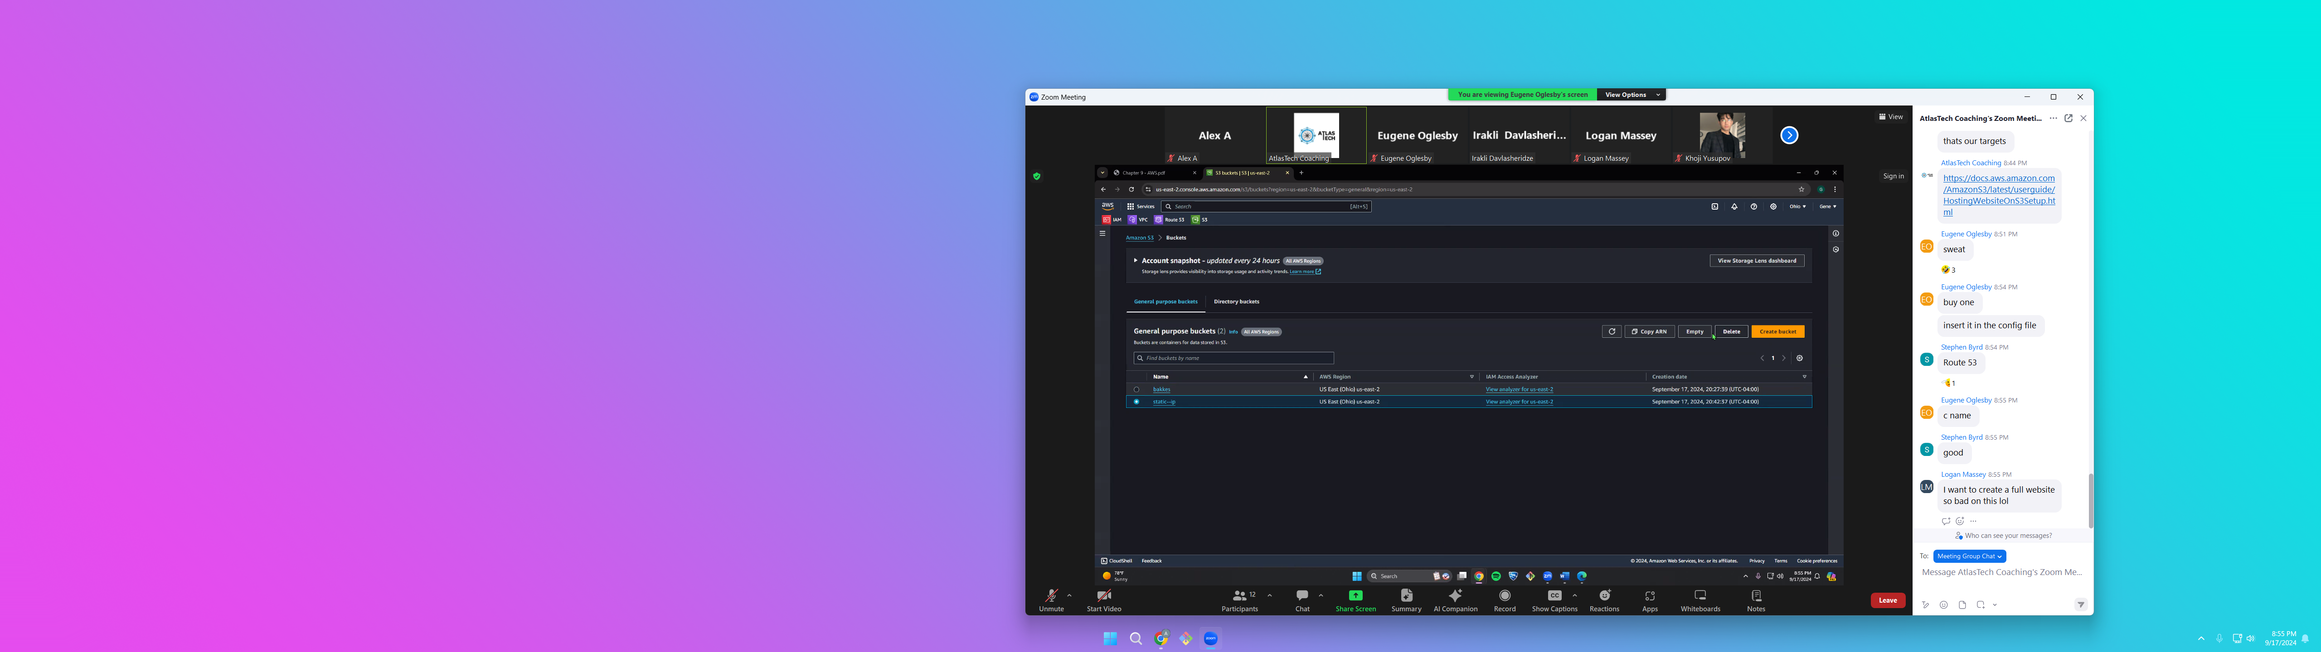
Task: Expand audio options arrow beside Unmute
Action: [x=1069, y=595]
